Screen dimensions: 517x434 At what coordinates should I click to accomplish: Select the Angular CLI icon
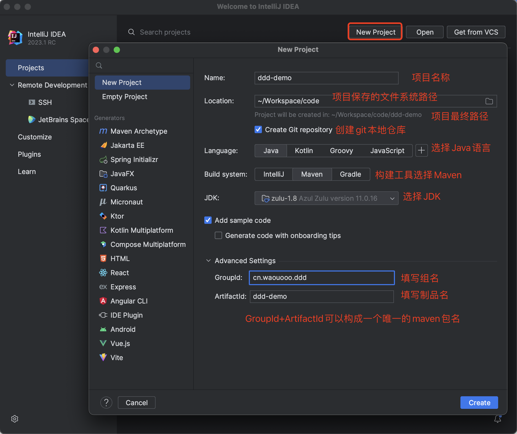103,301
